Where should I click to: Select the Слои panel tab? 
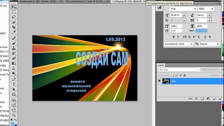161,65
